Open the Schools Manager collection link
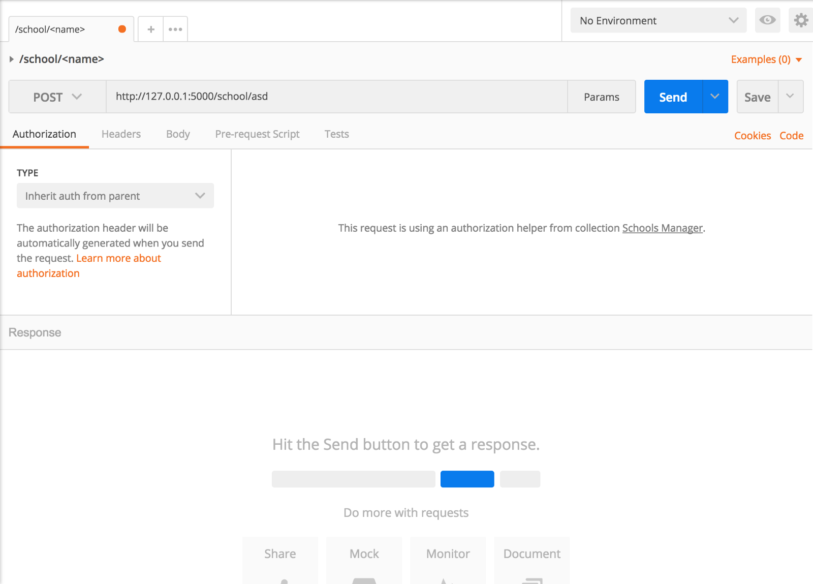 coord(662,228)
